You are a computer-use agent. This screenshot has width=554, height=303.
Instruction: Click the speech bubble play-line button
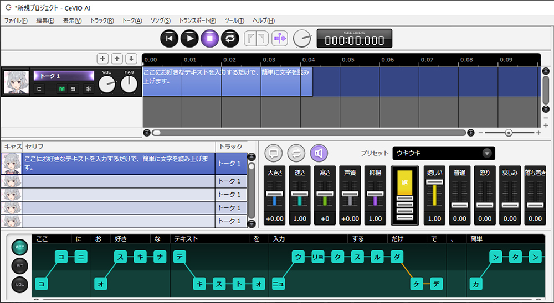tap(274, 153)
